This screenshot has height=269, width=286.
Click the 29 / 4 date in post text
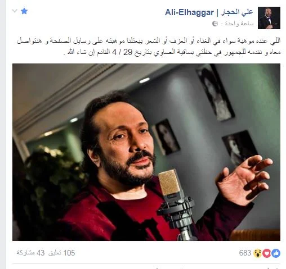pos(122,52)
